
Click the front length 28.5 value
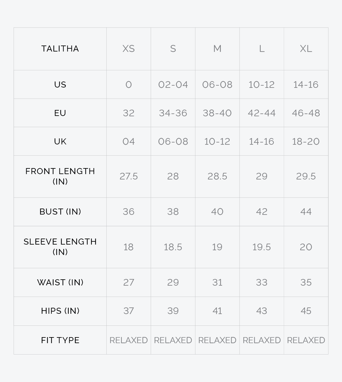point(217,176)
